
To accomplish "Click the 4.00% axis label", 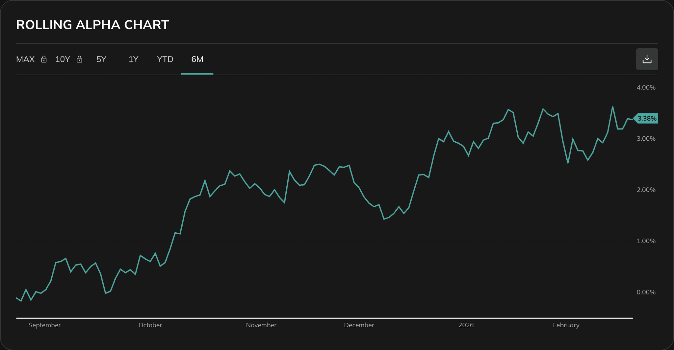I will (x=646, y=87).
